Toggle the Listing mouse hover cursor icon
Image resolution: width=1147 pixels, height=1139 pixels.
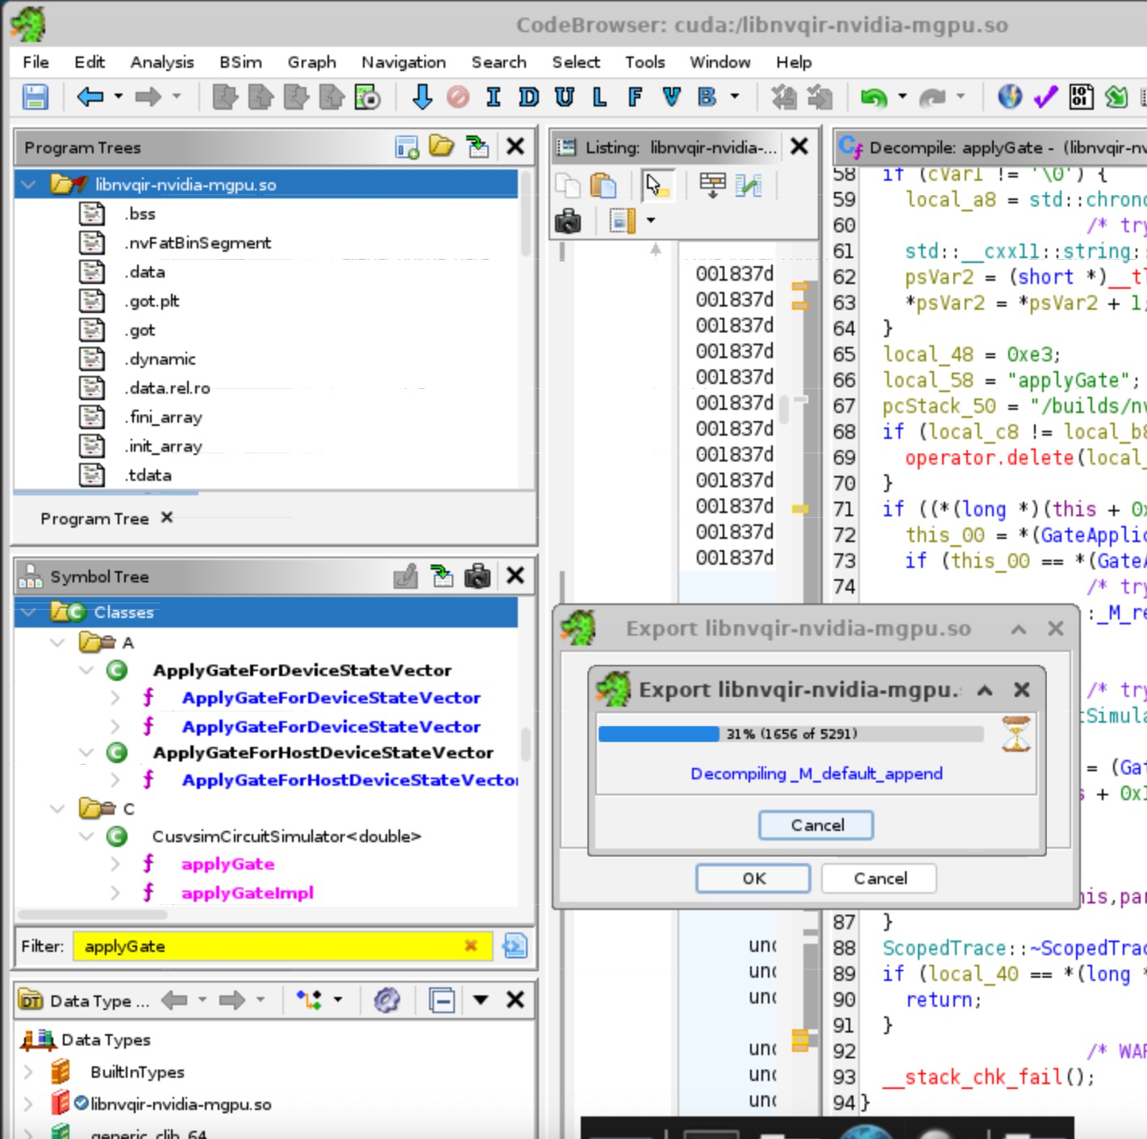pyautogui.click(x=657, y=186)
